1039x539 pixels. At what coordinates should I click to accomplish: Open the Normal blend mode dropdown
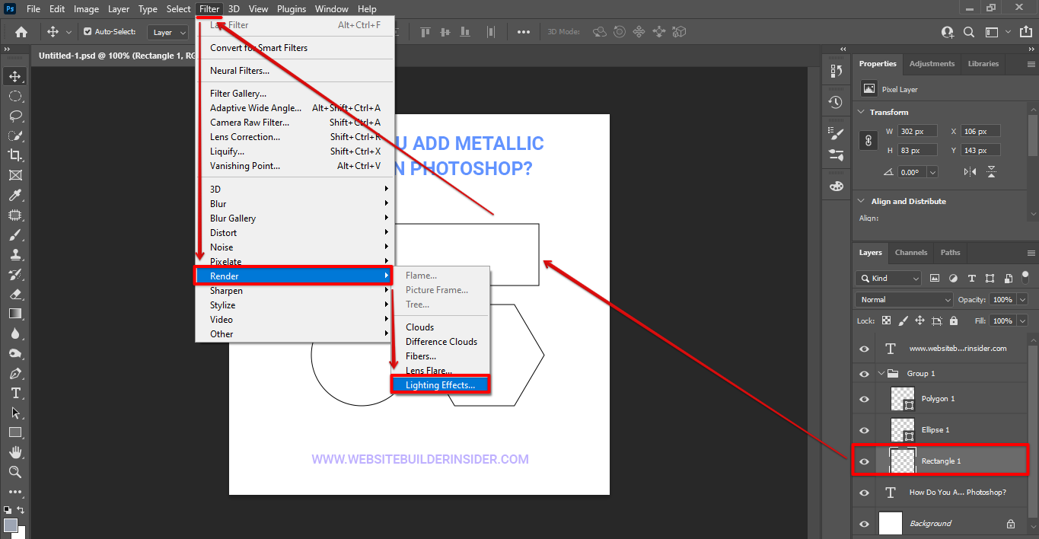coord(903,299)
